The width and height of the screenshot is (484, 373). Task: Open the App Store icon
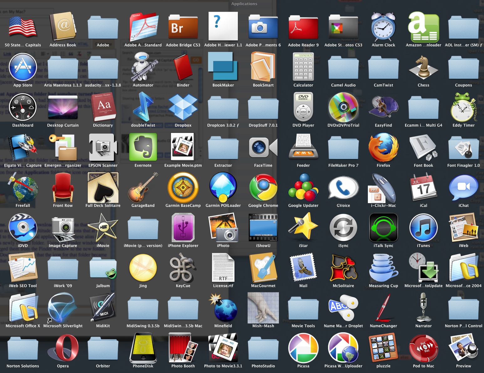point(23,67)
